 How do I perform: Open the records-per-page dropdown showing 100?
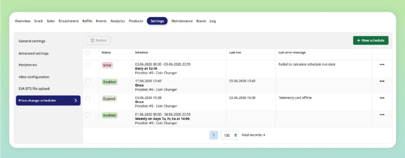[230, 135]
